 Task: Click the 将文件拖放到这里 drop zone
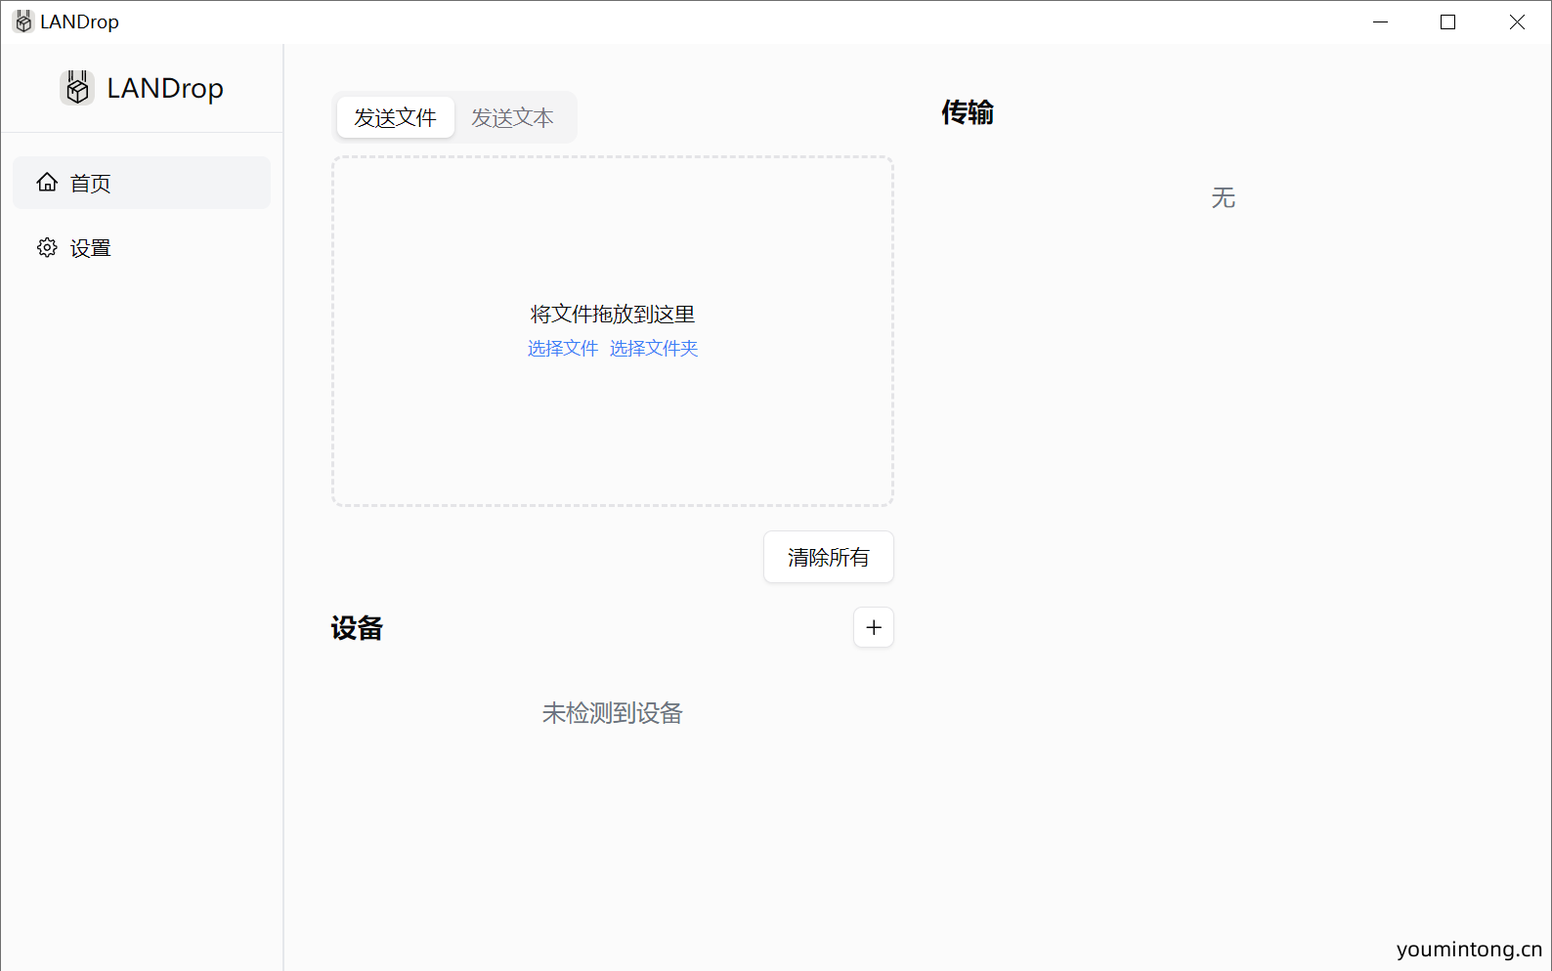coord(613,331)
